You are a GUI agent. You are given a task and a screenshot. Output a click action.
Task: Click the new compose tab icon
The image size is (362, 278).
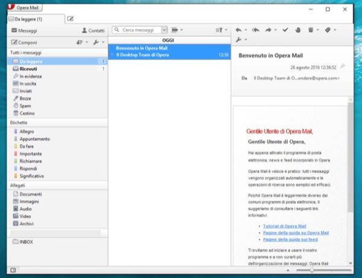tap(71, 19)
